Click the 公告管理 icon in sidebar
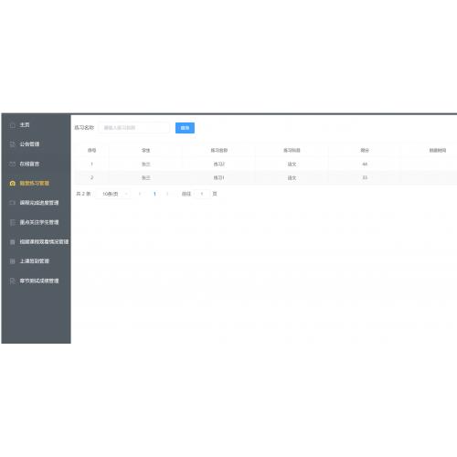This screenshot has width=457, height=457. coord(12,144)
